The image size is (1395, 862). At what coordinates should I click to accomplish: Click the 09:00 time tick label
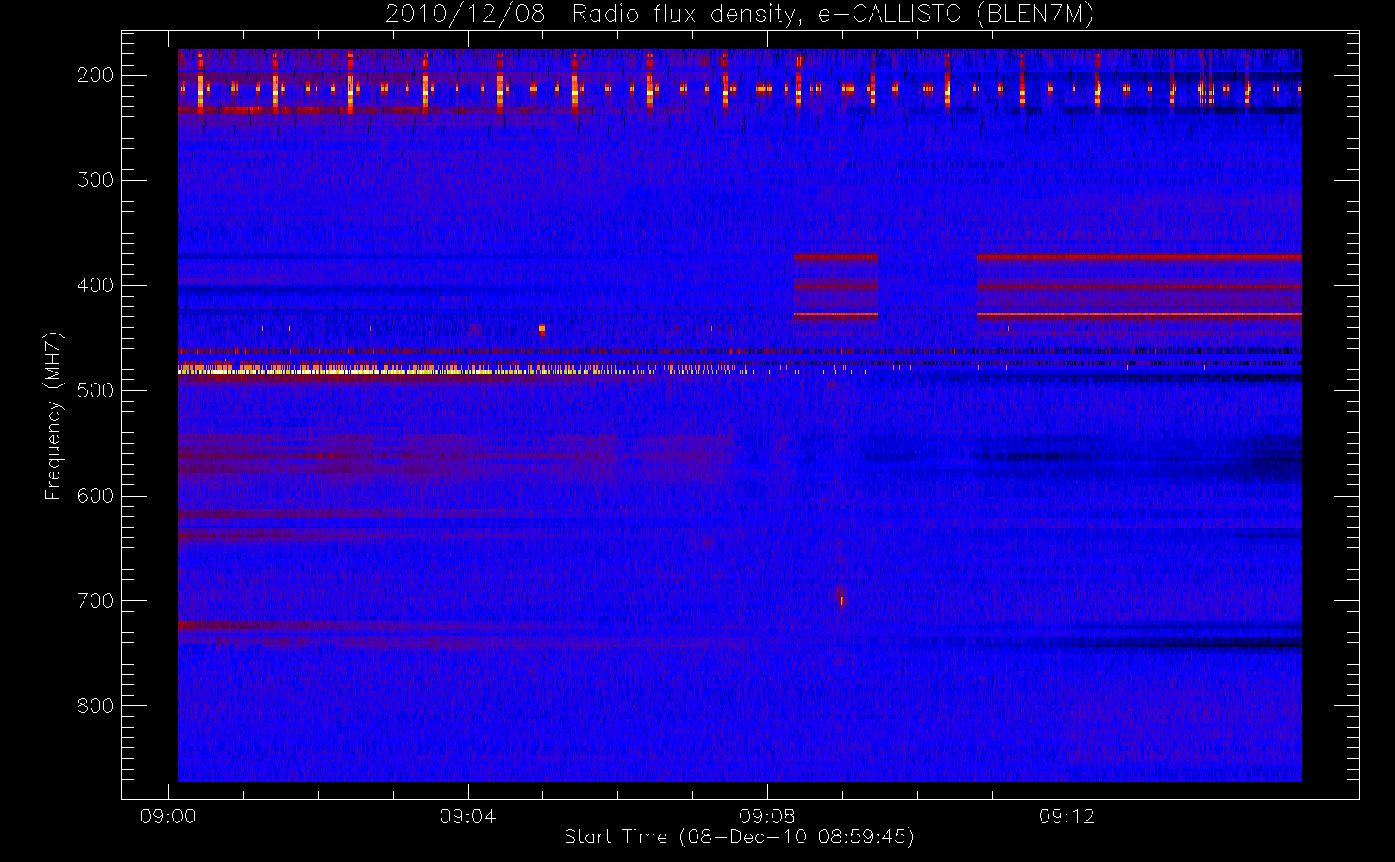(x=168, y=816)
